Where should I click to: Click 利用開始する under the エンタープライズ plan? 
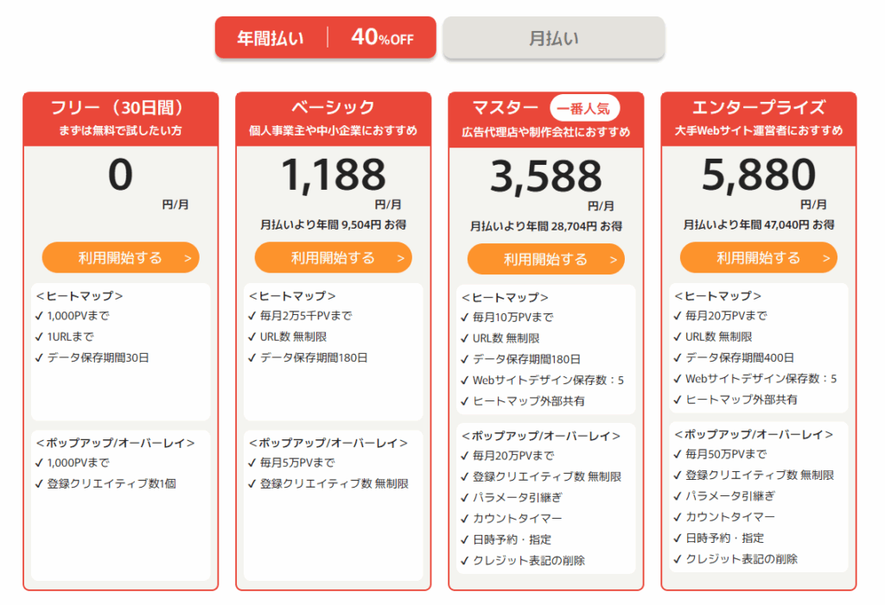(x=759, y=258)
